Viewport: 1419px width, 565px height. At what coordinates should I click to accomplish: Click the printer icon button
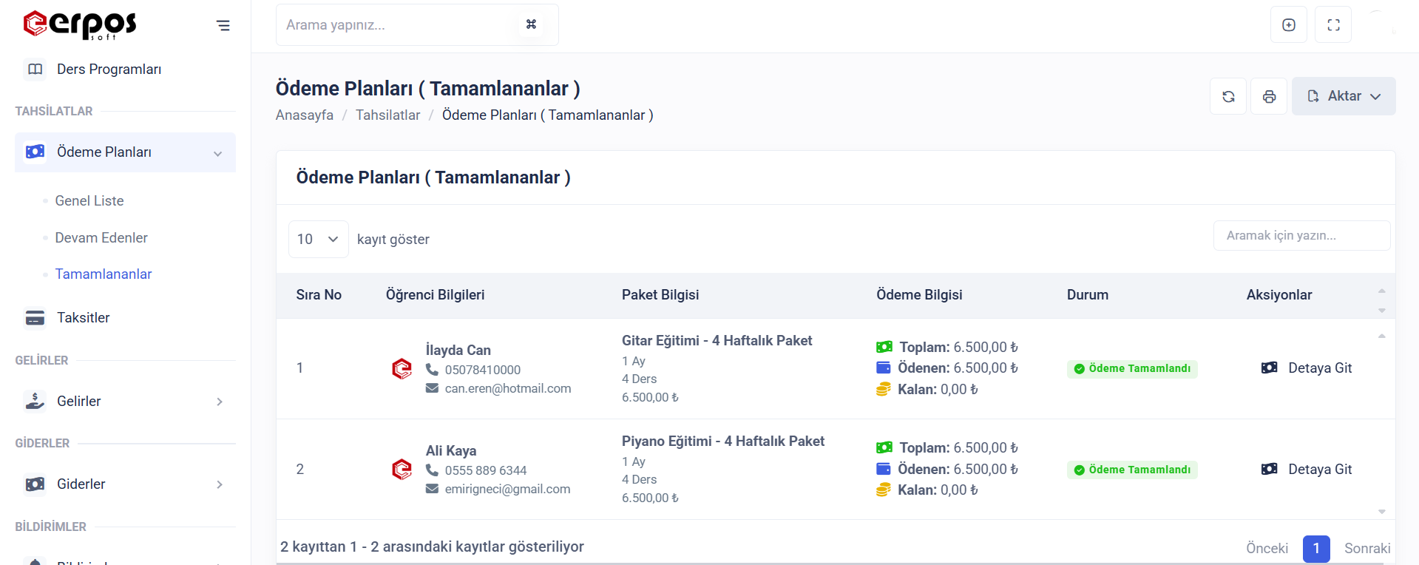(x=1269, y=96)
